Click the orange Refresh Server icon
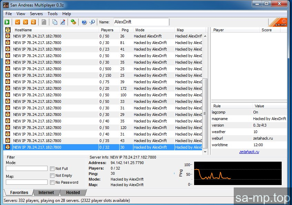Screen dimensions: 292x205 click(x=33, y=22)
